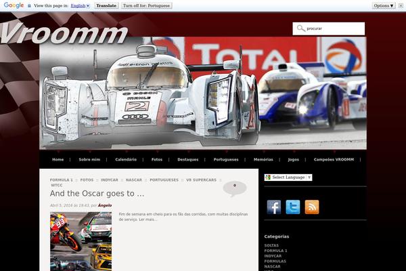
Task: Click the PORTUGUESES post tag
Action: 164,180
